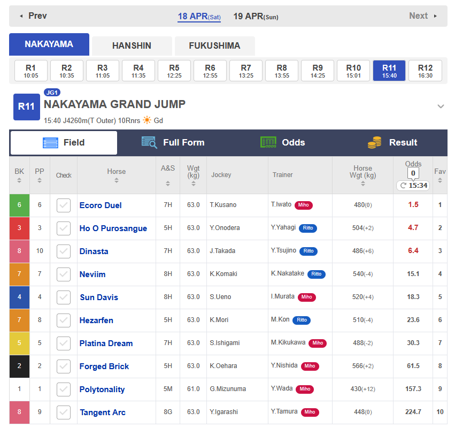This screenshot has height=428, width=455.
Task: Open the Ho O Purosangue horse link
Action: 113,228
